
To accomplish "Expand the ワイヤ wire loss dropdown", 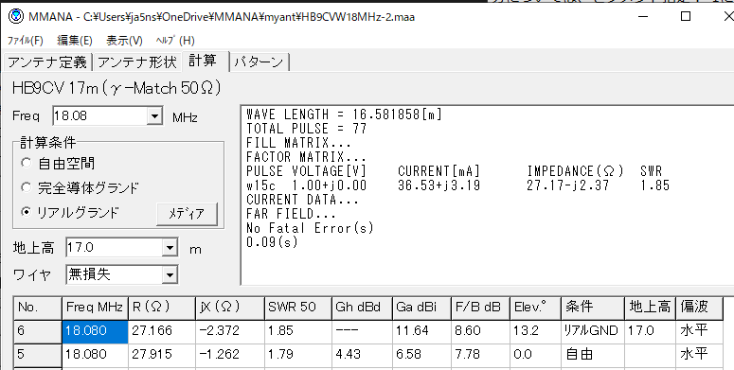I will coord(170,274).
